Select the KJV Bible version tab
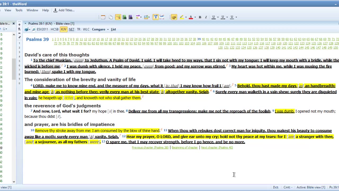This screenshot has height=191, width=339. coord(64,29)
